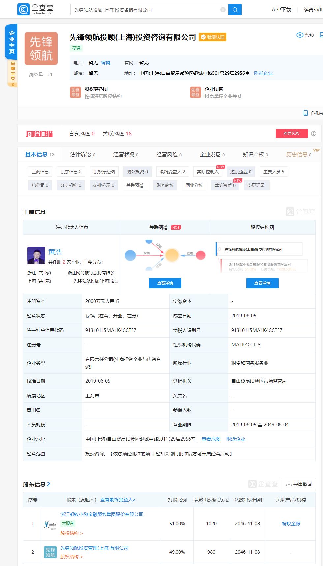Click the 控股企业 0 button
Image resolution: width=323 pixels, height=566 pixels.
pyautogui.click(x=241, y=172)
